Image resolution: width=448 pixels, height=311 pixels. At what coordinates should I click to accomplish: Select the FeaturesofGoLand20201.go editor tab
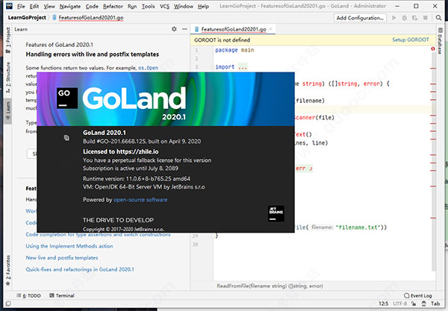pyautogui.click(x=234, y=29)
